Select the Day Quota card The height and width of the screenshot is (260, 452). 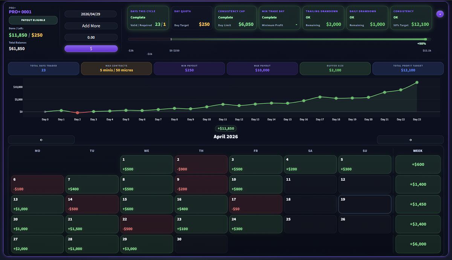click(192, 18)
